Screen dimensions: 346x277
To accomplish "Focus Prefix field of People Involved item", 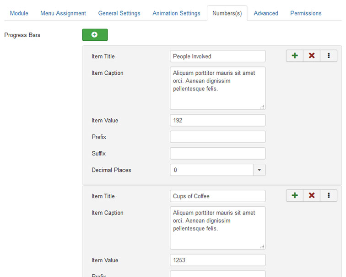I will [217, 137].
